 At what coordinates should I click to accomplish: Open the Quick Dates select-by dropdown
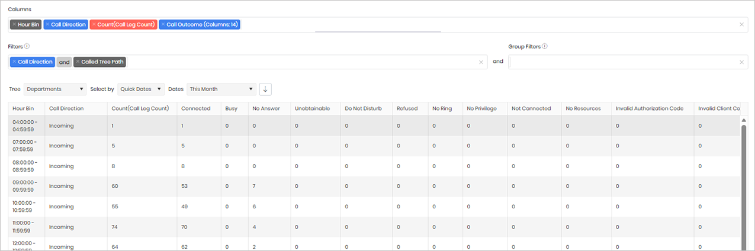point(141,89)
